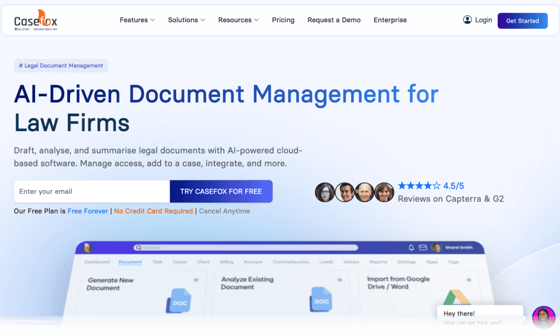Viewport: 560px width, 334px height.
Task: Click the email address input field
Action: pos(91,191)
